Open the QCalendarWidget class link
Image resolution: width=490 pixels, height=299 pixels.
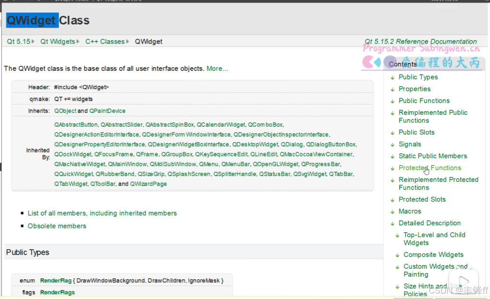221,125
